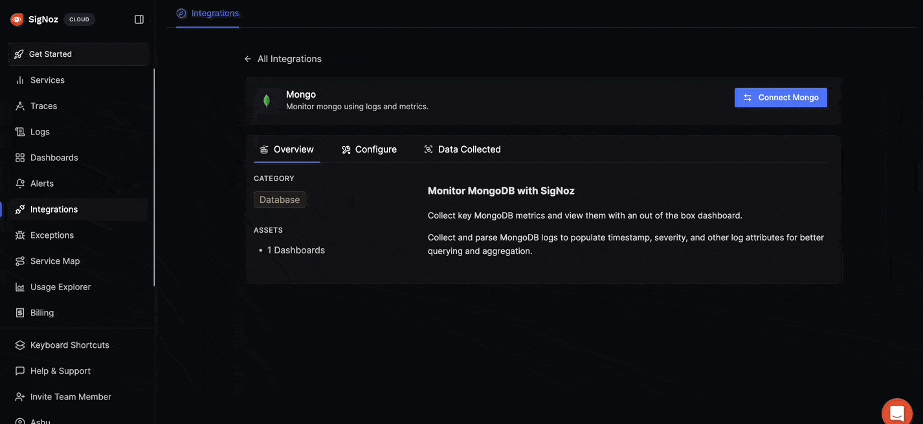Click the Connect Mongo button
The image size is (923, 424).
[781, 98]
